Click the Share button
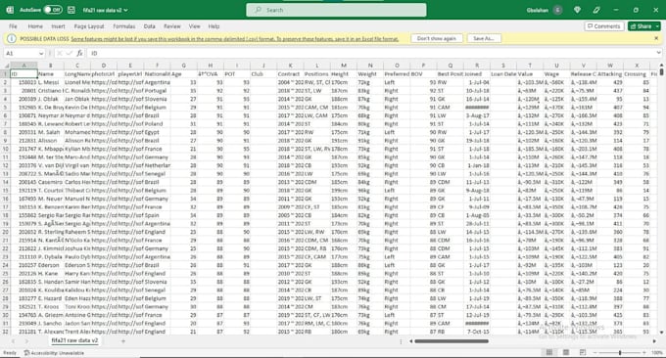The width and height of the screenshot is (666, 358). click(x=641, y=26)
